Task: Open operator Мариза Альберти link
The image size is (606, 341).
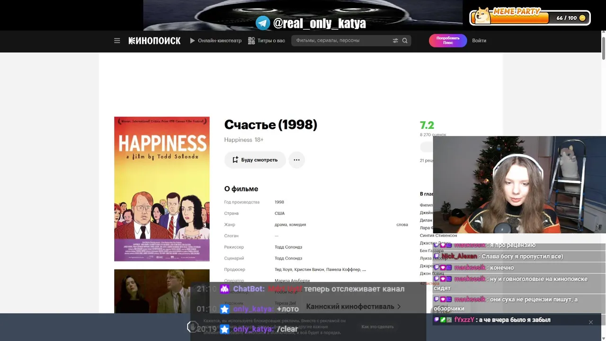Action: tap(292, 281)
